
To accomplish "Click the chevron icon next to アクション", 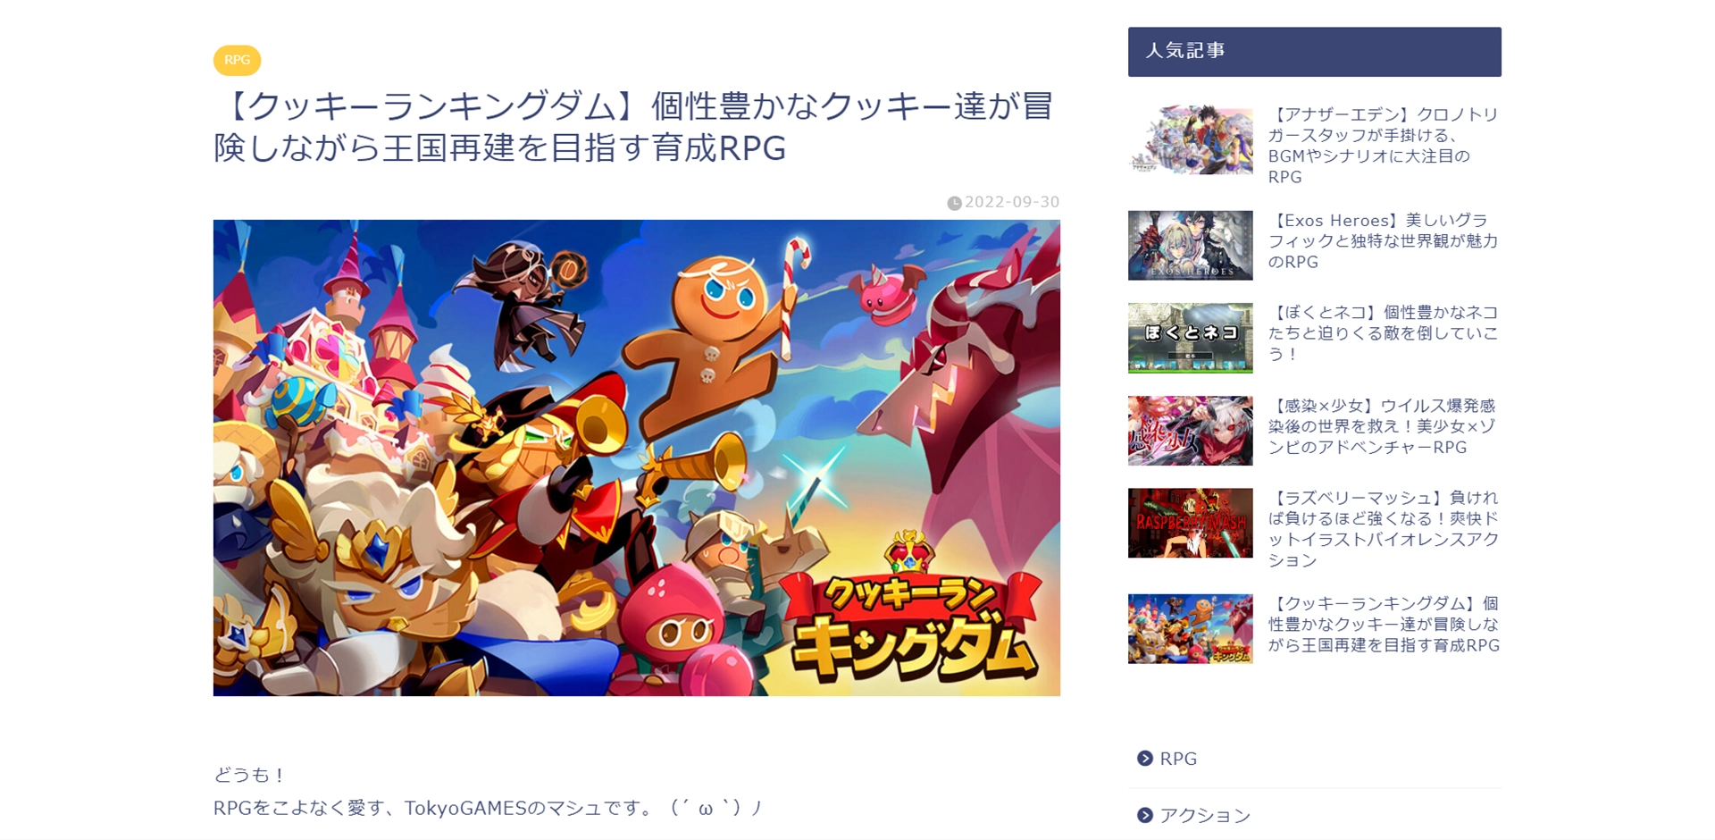I will 1145,815.
